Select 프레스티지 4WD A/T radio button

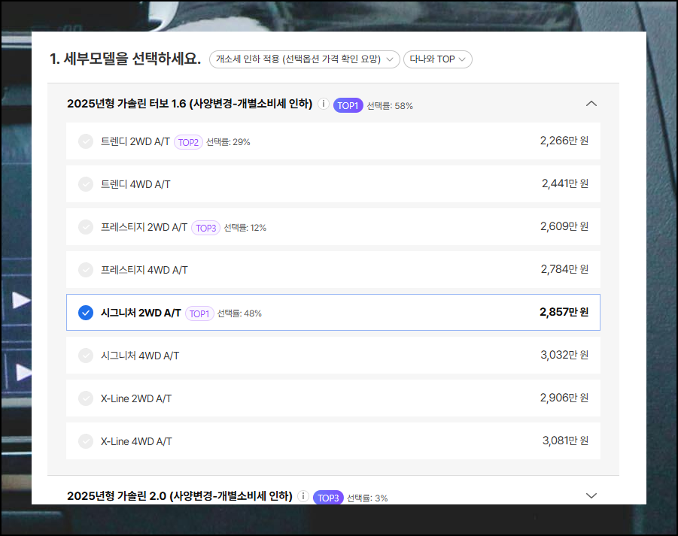(86, 270)
